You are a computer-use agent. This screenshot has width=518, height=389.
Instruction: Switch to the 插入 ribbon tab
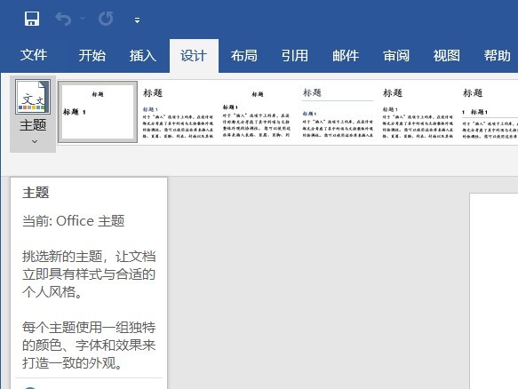pyautogui.click(x=143, y=55)
